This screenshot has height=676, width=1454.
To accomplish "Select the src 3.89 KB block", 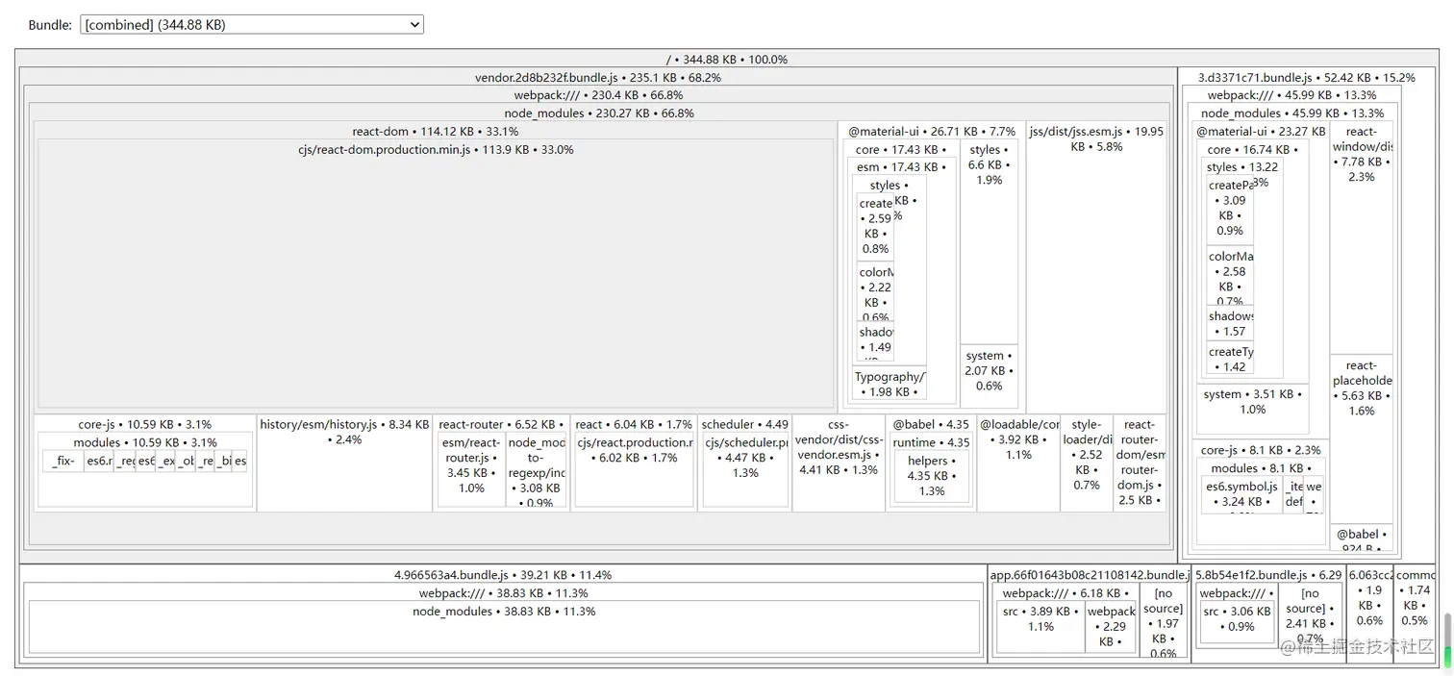I will click(x=1040, y=627).
